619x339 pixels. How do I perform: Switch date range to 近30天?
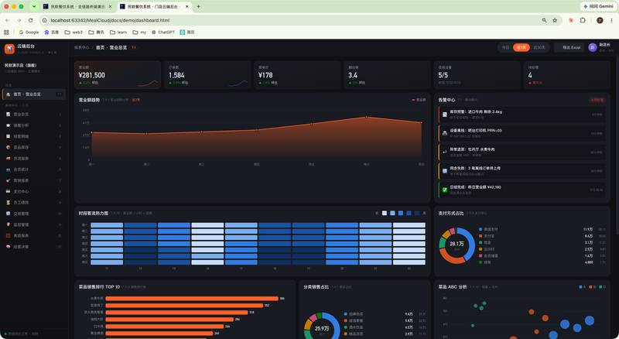pyautogui.click(x=539, y=47)
